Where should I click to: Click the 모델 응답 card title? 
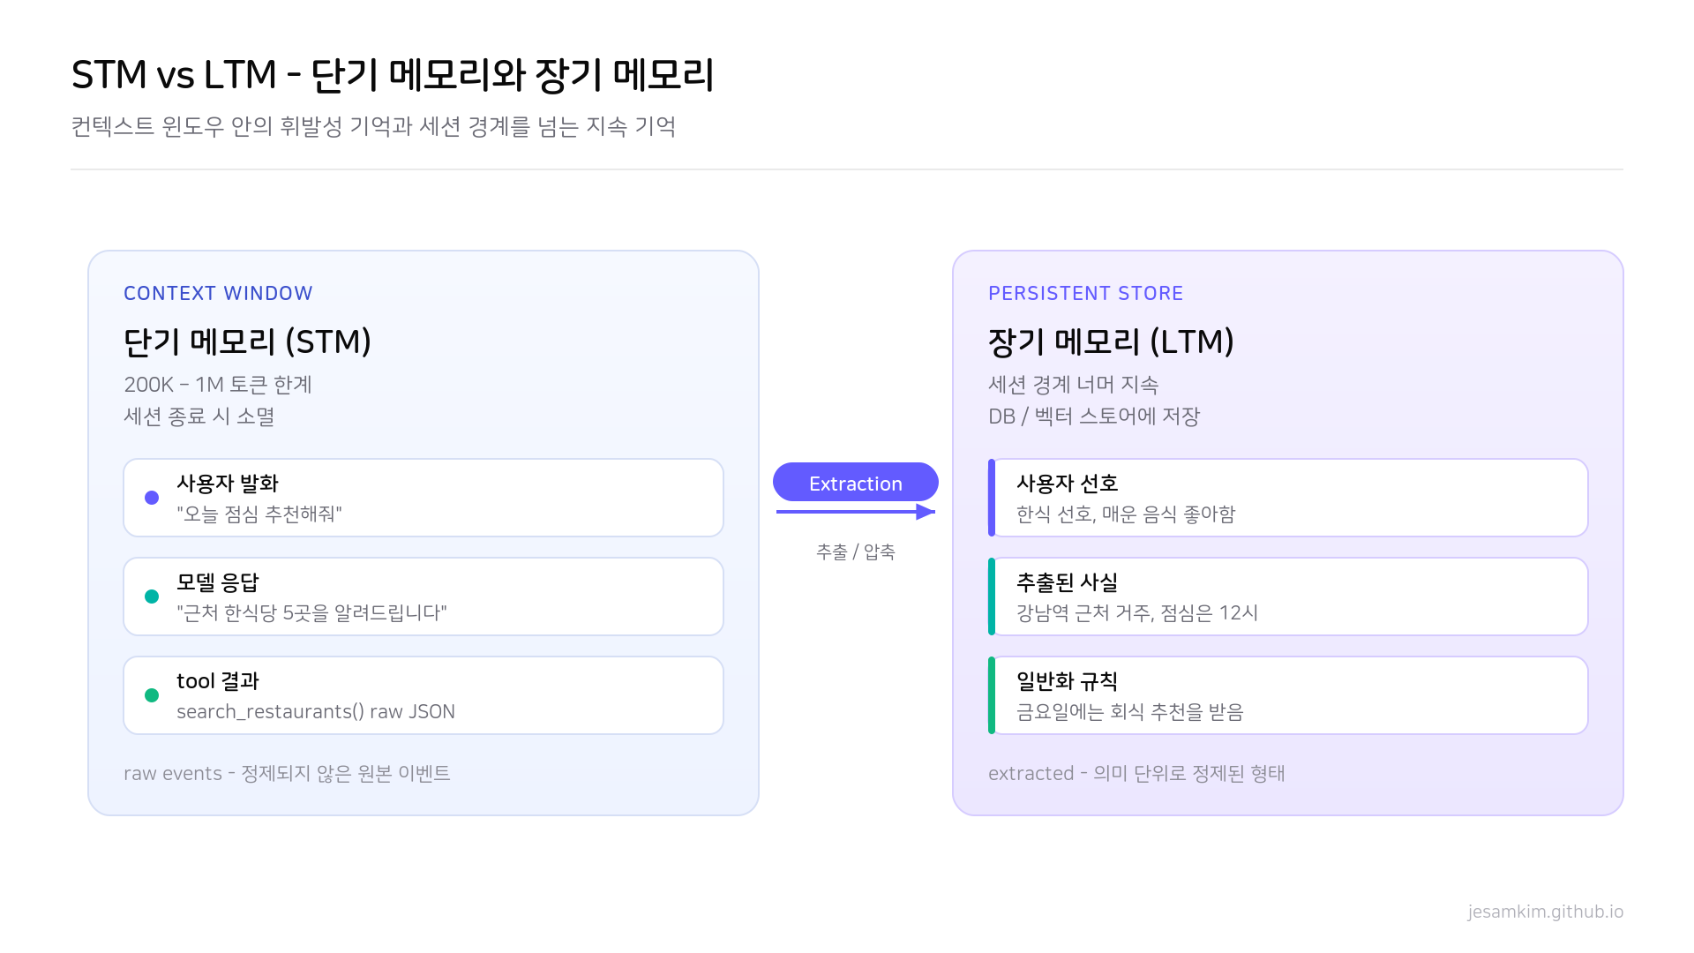pos(218,582)
